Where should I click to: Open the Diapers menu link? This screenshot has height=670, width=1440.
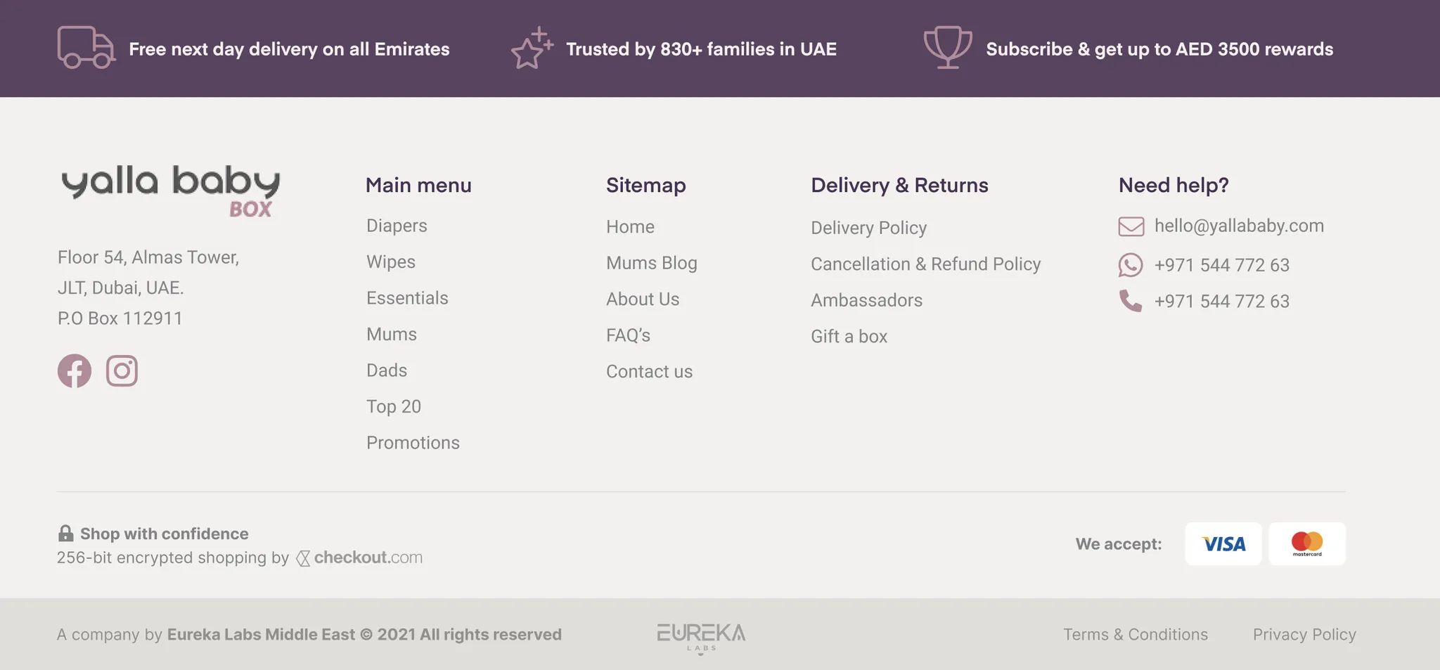tap(397, 226)
